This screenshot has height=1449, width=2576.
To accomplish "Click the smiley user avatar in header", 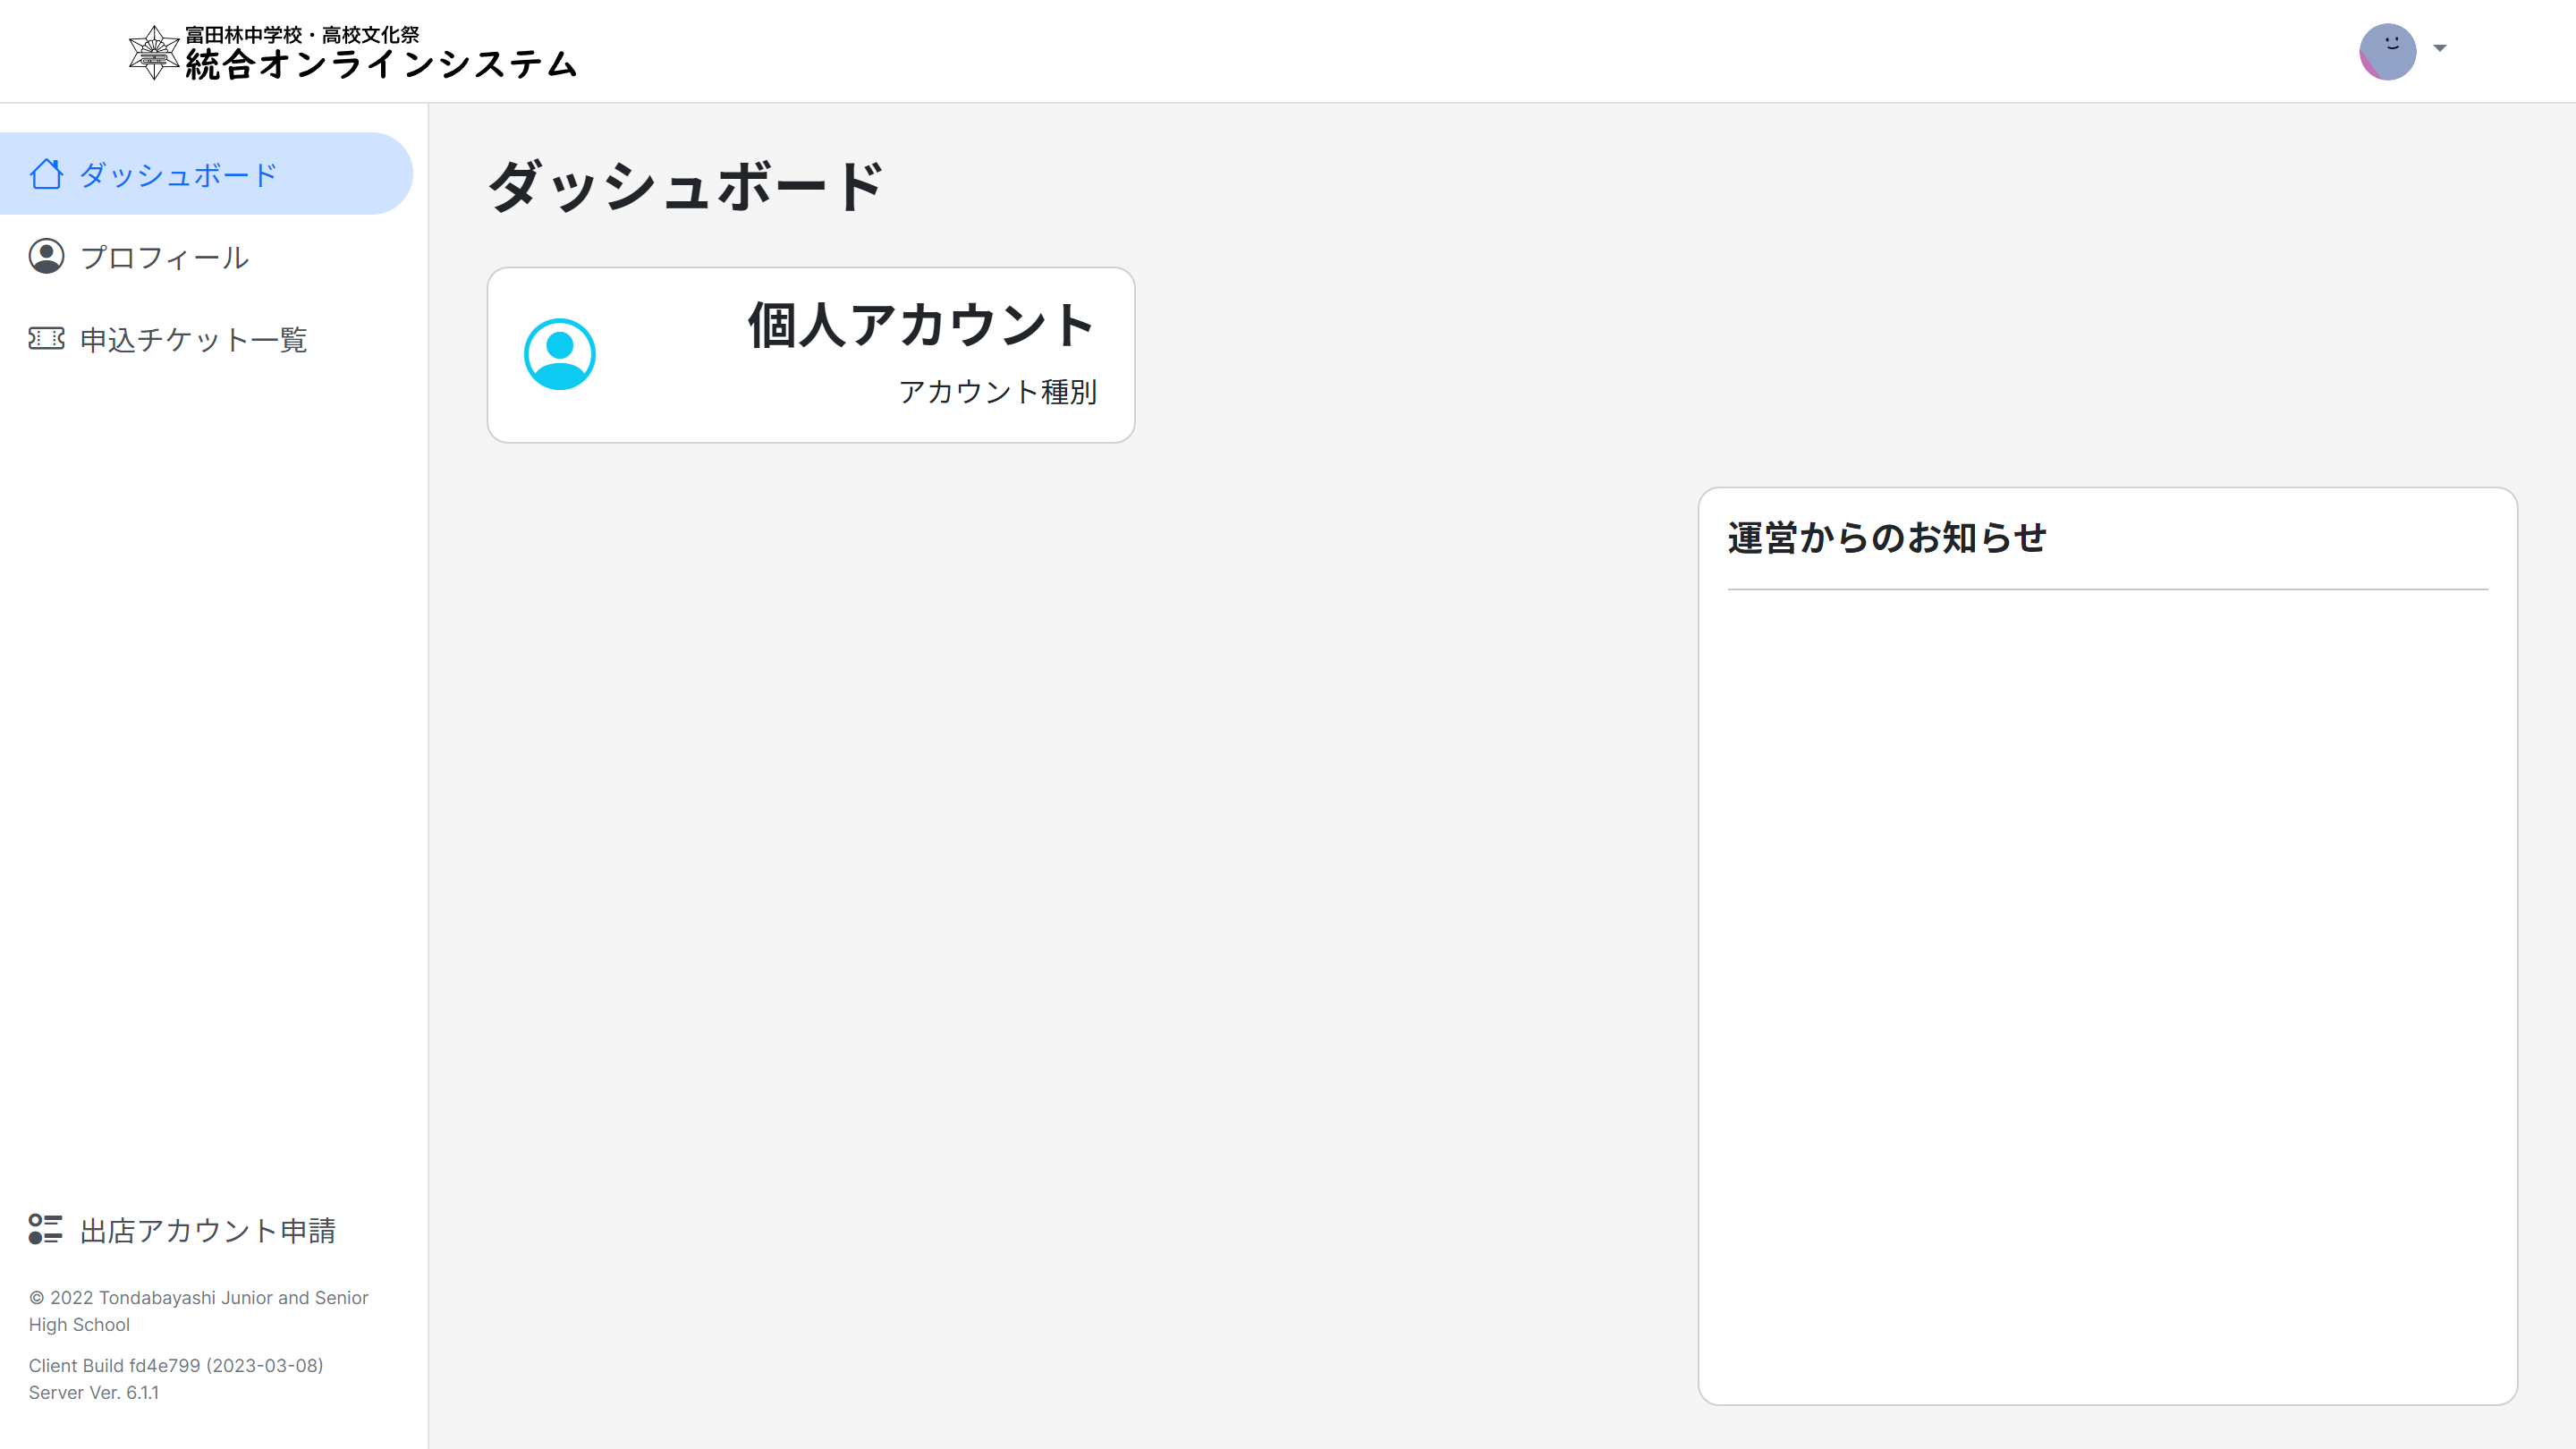I will [2387, 51].
